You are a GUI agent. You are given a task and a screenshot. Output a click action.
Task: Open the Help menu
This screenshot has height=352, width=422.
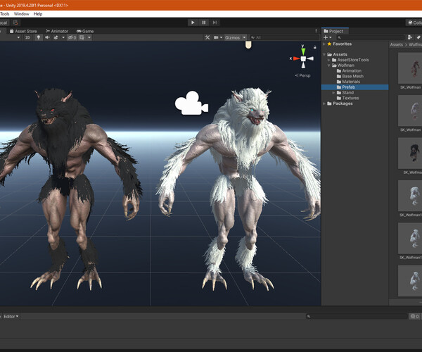pos(38,14)
